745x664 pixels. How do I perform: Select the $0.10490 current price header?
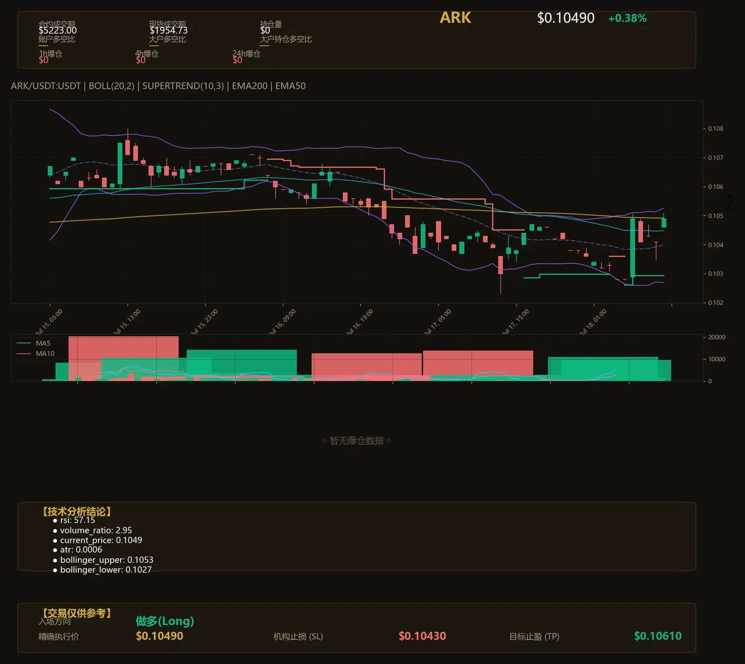coord(566,18)
